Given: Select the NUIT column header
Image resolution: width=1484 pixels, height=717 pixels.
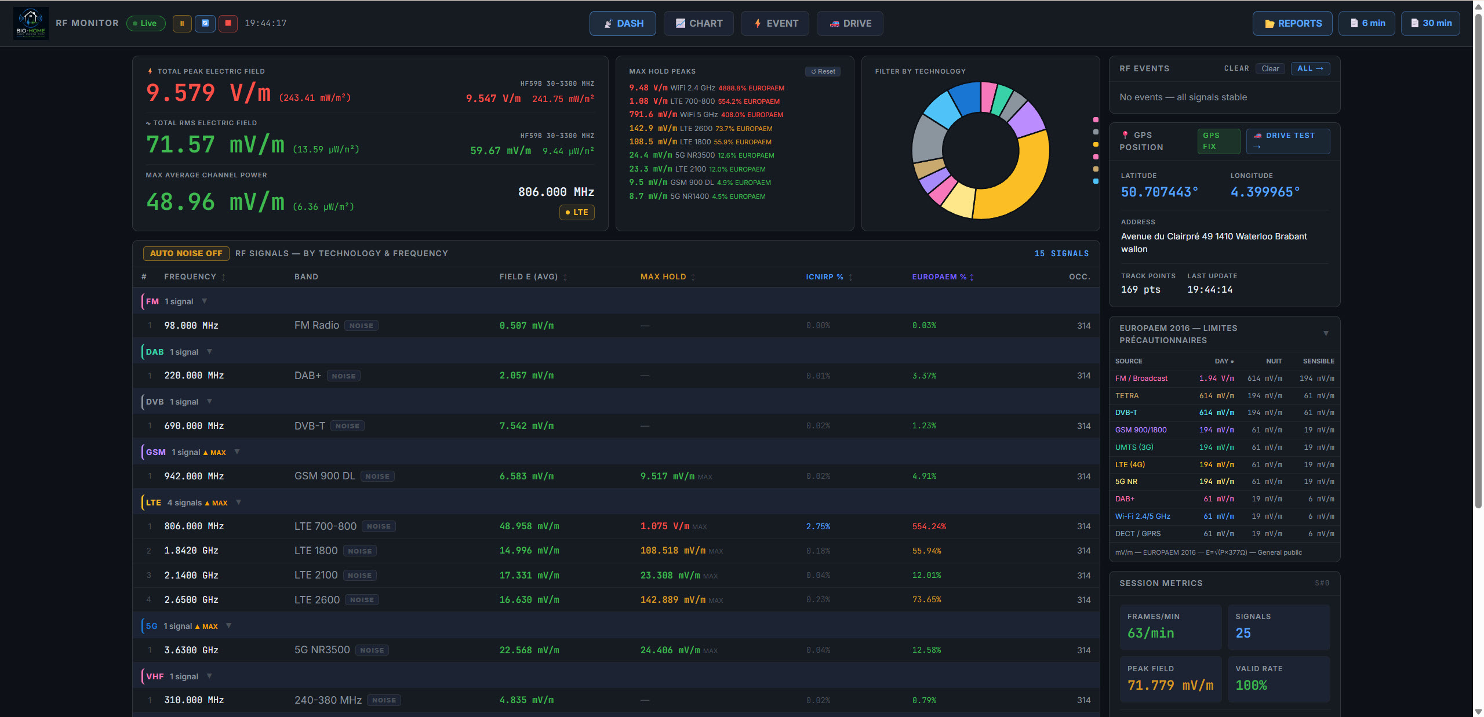Looking at the screenshot, I should click(1274, 361).
